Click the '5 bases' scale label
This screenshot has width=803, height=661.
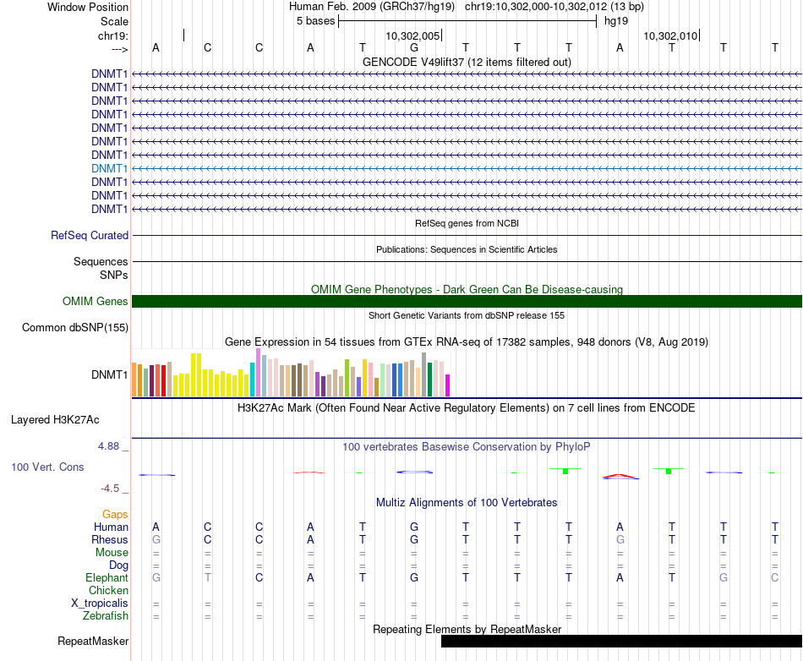tap(315, 21)
